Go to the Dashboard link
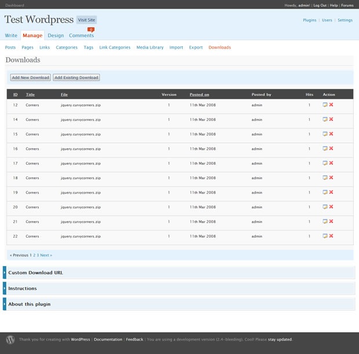Image resolution: width=359 pixels, height=354 pixels. tap(14, 5)
